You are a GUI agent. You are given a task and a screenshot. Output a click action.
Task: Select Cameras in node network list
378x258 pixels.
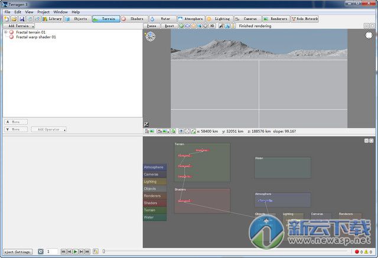pyautogui.click(x=155, y=174)
